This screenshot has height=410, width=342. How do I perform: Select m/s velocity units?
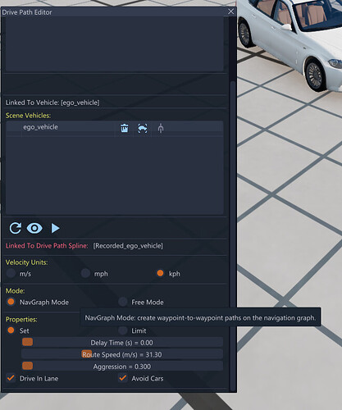click(11, 273)
